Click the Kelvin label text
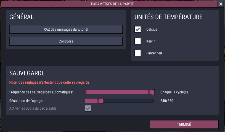 click(x=151, y=41)
